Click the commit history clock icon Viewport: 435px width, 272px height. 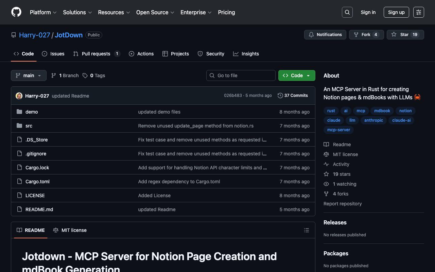[280, 96]
